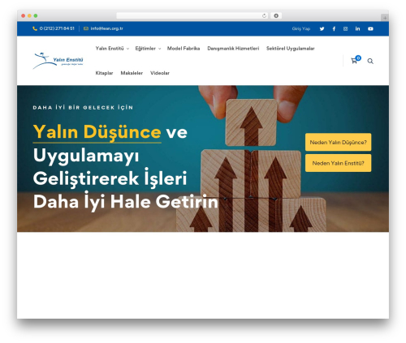Screen dimensions: 406x343
Task: Open Danışmanlık Hizmetleri menu item
Action: (233, 49)
